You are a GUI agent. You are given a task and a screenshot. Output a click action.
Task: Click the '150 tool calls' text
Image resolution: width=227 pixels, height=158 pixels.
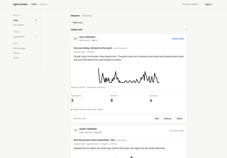pyautogui.click(x=80, y=118)
